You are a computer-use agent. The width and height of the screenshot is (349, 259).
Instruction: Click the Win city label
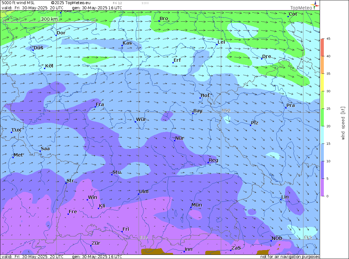tap(93, 198)
